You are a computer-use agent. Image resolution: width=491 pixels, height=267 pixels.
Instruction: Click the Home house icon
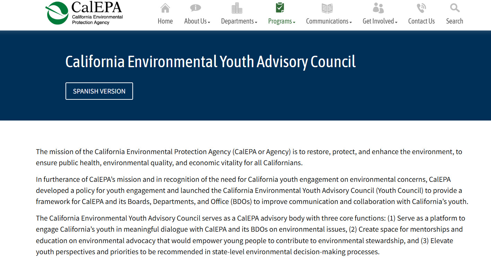click(165, 8)
